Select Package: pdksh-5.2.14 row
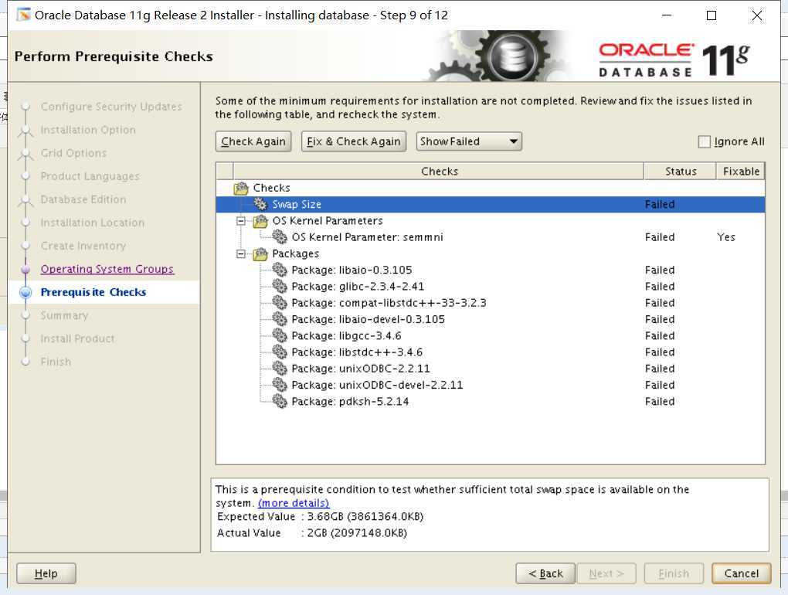788x595 pixels. click(x=491, y=401)
